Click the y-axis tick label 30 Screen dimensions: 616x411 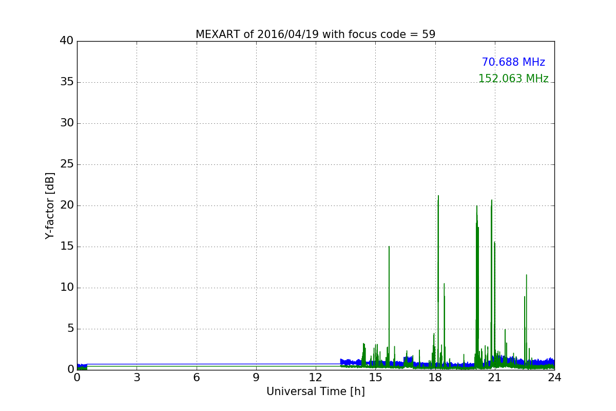[x=67, y=123]
